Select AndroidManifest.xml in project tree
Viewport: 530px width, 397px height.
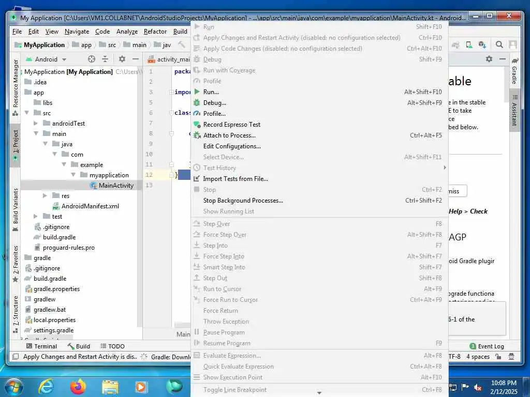pyautogui.click(x=85, y=206)
